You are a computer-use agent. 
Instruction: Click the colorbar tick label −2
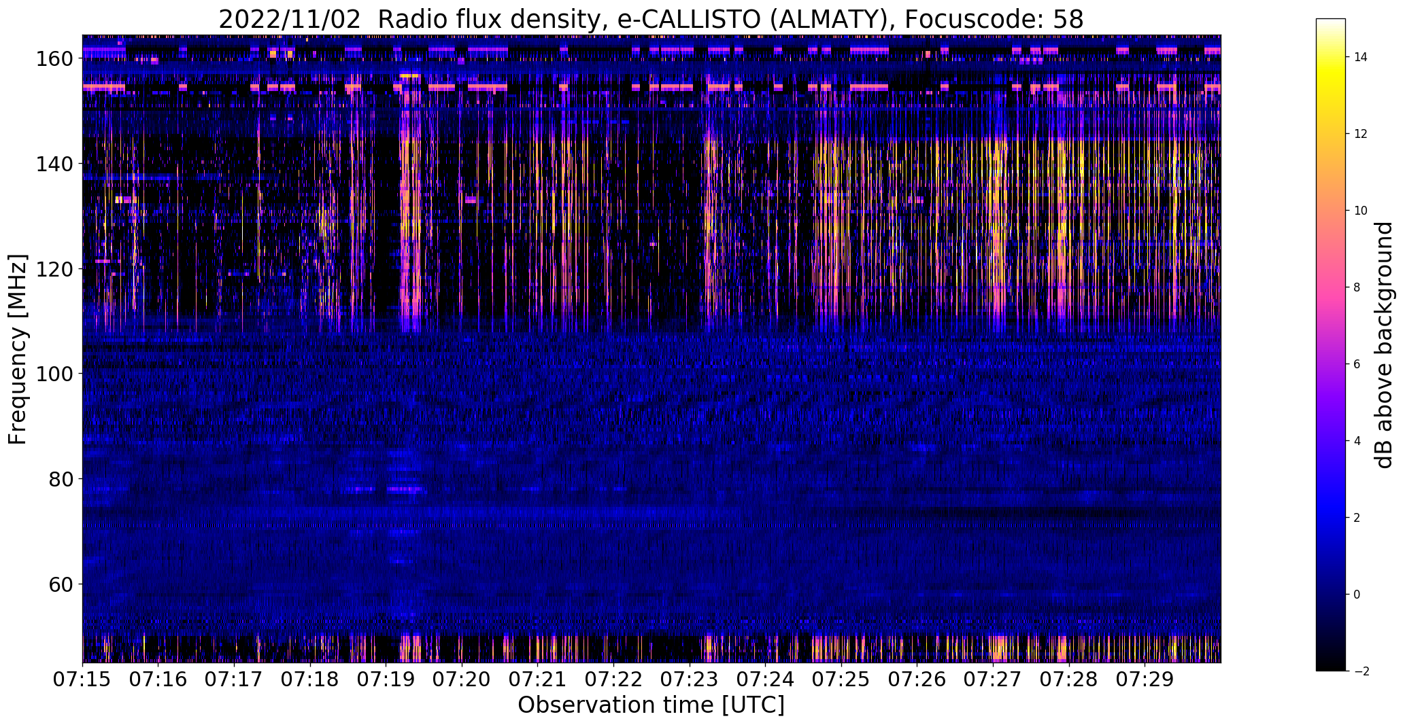(1361, 671)
